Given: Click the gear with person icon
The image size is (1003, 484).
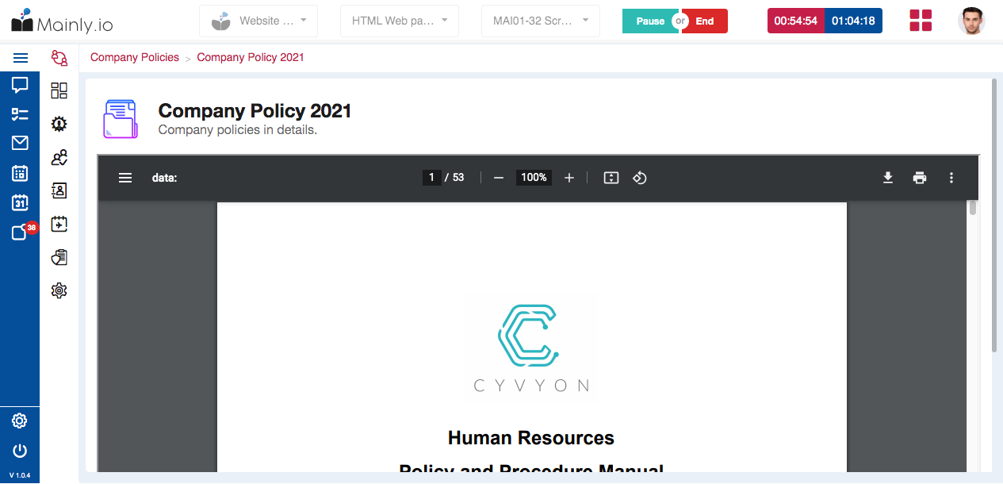Looking at the screenshot, I should [59, 124].
